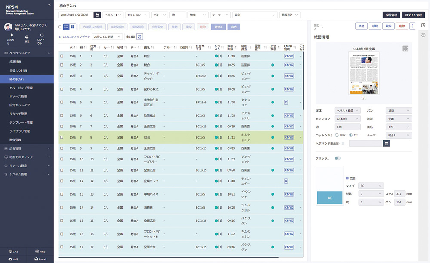Open the AMS shortcut
Screen dimensions: 430x263
[x=13, y=259]
